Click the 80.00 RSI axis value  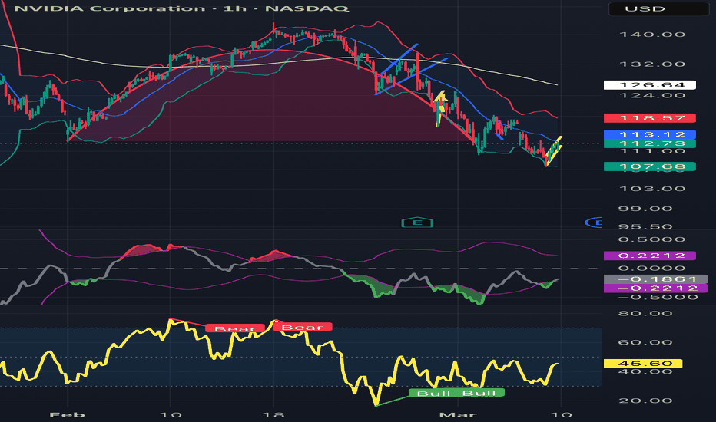[x=645, y=313]
